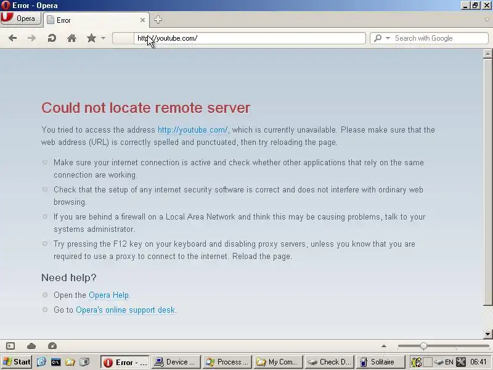Open the Opera Help link
The width and height of the screenshot is (493, 370).
pyautogui.click(x=109, y=295)
